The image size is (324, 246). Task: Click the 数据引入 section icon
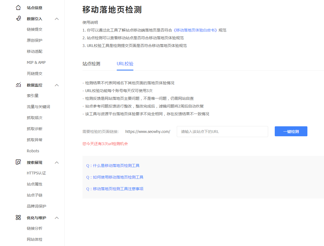click(x=18, y=19)
